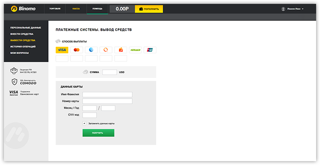Image resolution: width=320 pixels, height=165 pixels.
Task: Click the user avatar icon
Action: coord(283,9)
